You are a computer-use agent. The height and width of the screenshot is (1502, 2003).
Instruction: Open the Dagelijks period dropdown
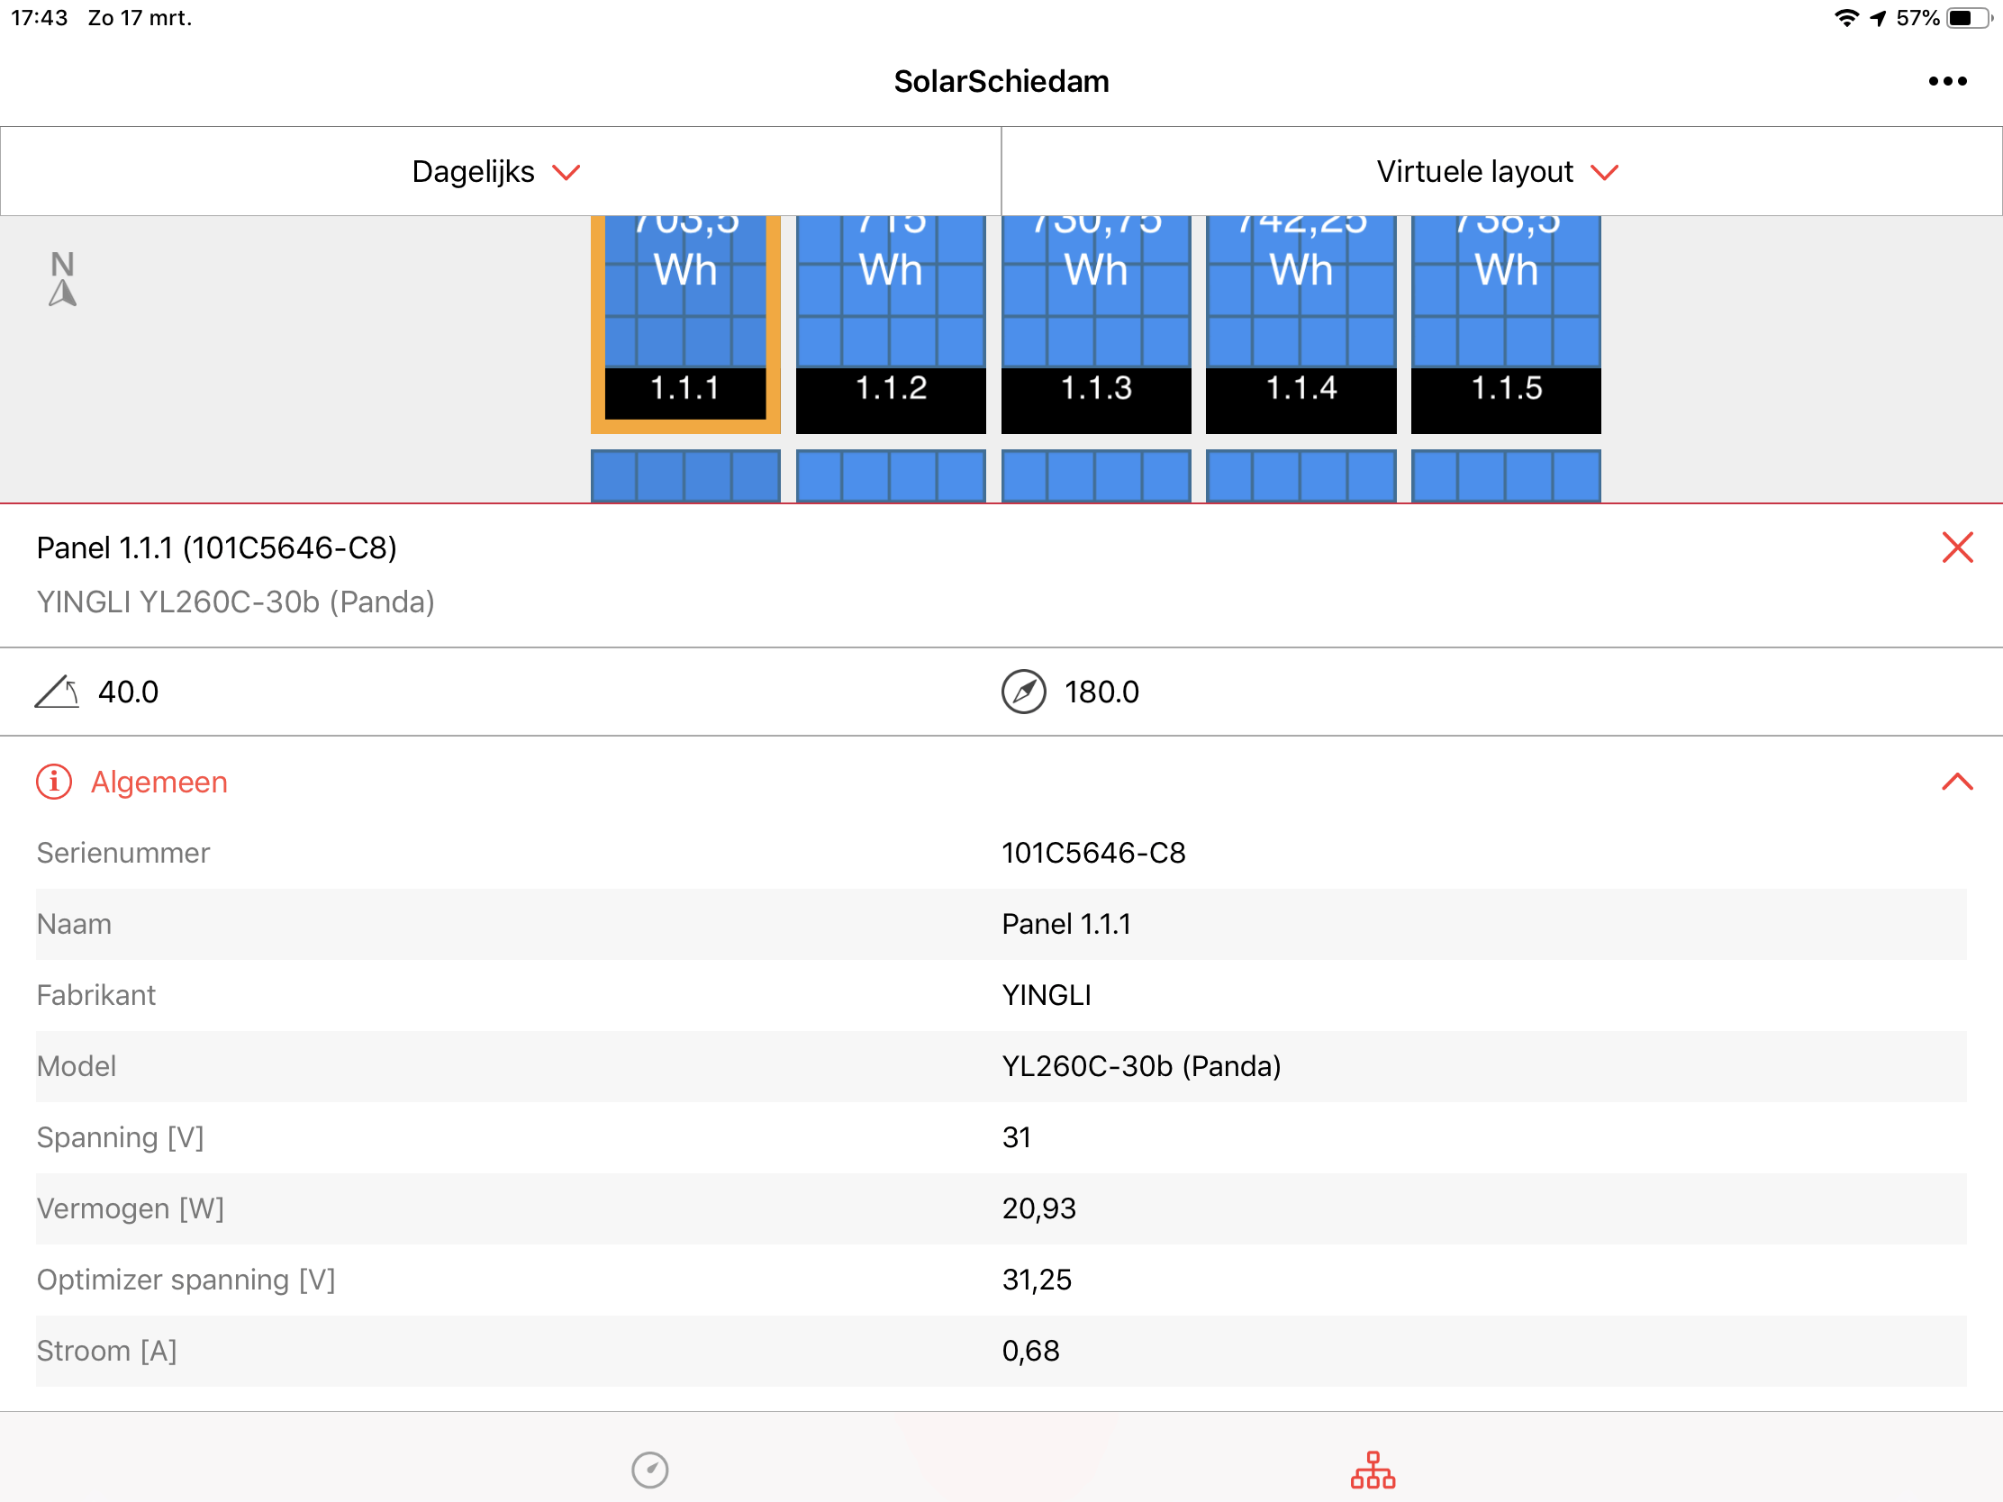(496, 172)
